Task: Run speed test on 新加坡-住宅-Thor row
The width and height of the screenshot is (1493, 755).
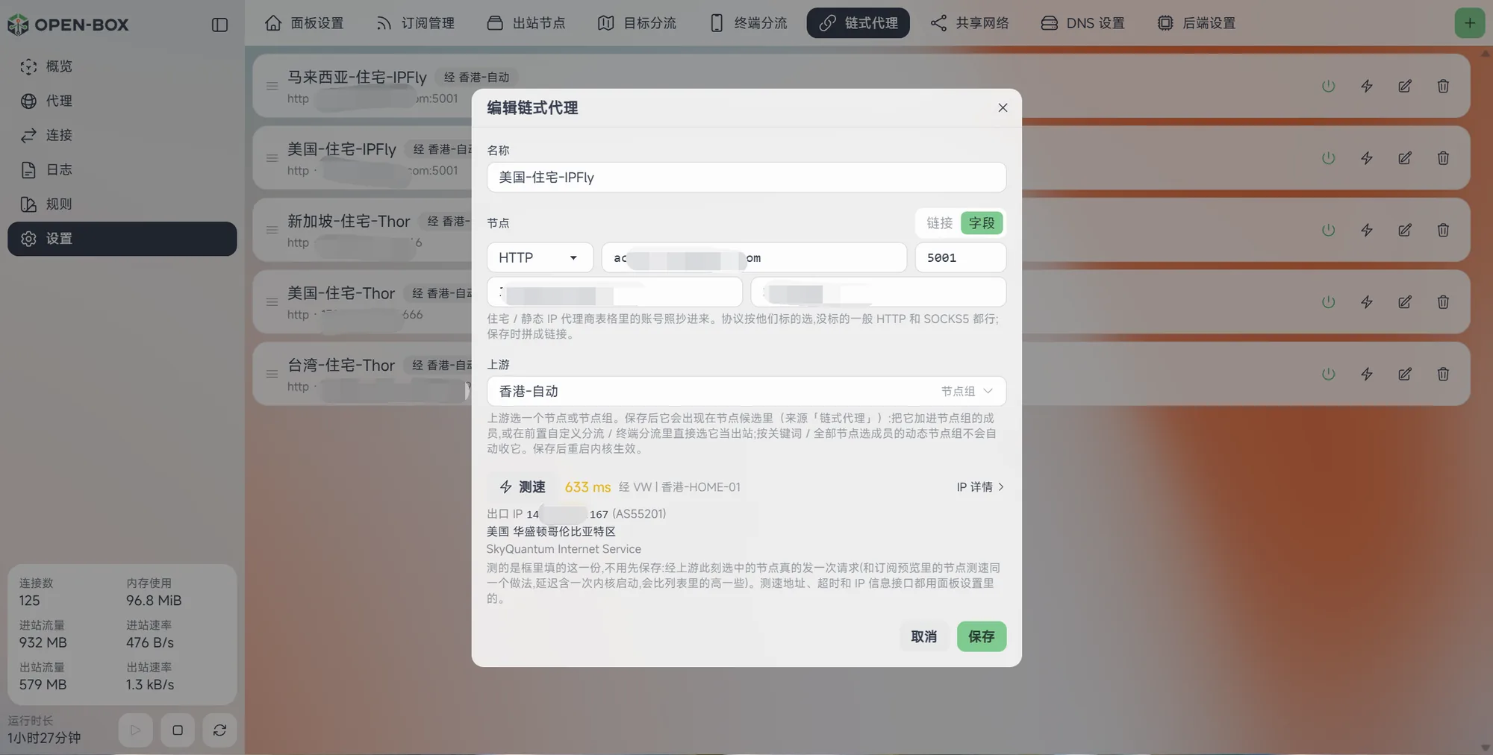Action: tap(1366, 230)
